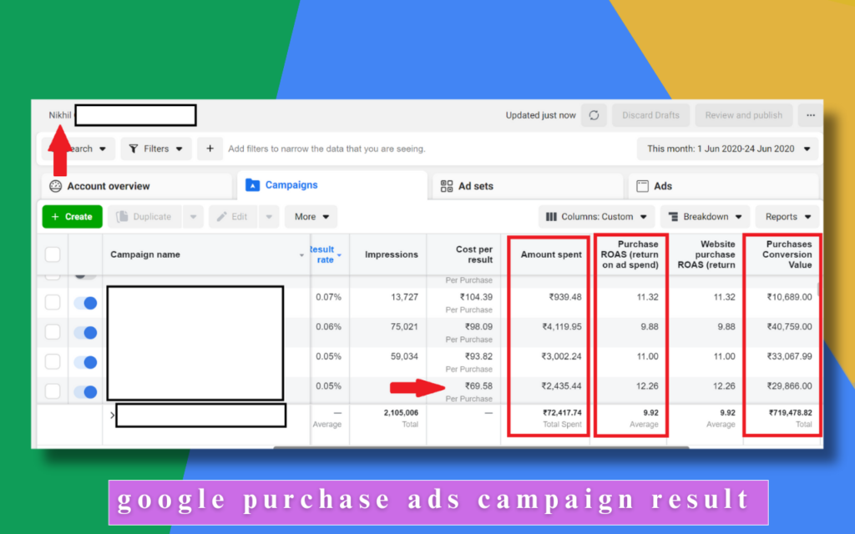This screenshot has width=855, height=534.
Task: Click the refresh icon beside Updated just now
Action: coord(594,115)
